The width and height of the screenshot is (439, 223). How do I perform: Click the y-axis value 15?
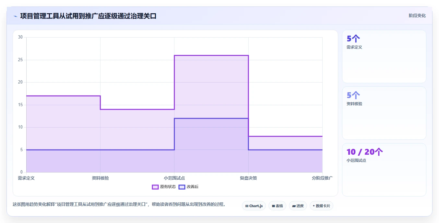[20, 105]
